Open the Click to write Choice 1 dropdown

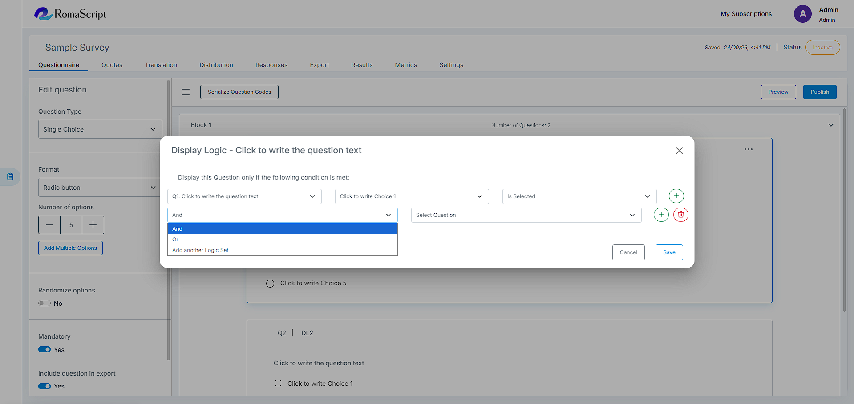click(412, 196)
